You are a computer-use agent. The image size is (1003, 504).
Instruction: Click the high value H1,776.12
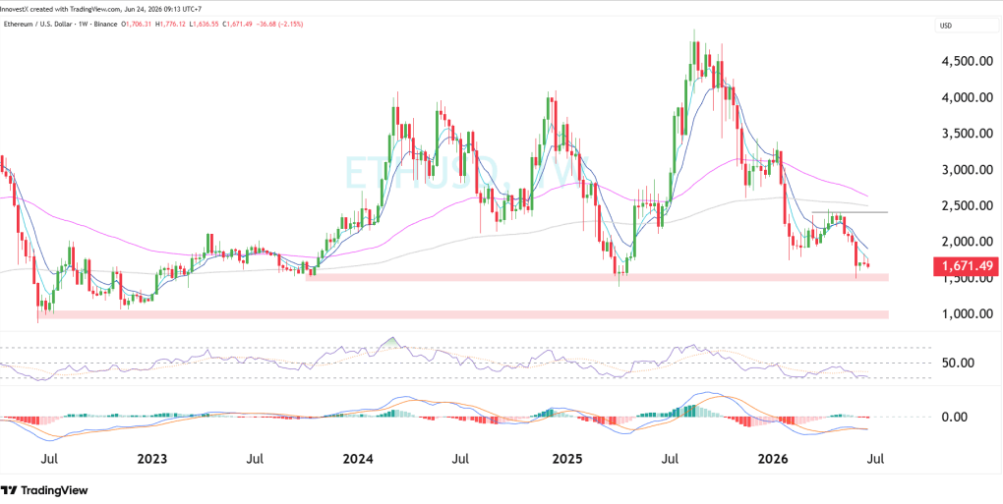pyautogui.click(x=171, y=25)
